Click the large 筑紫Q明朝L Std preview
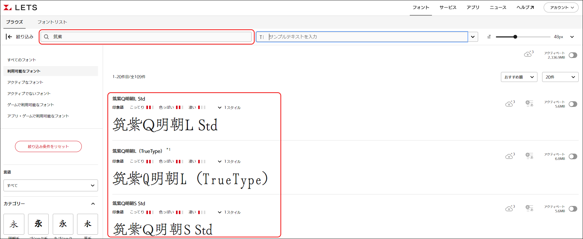The width and height of the screenshot is (583, 239). [x=165, y=125]
